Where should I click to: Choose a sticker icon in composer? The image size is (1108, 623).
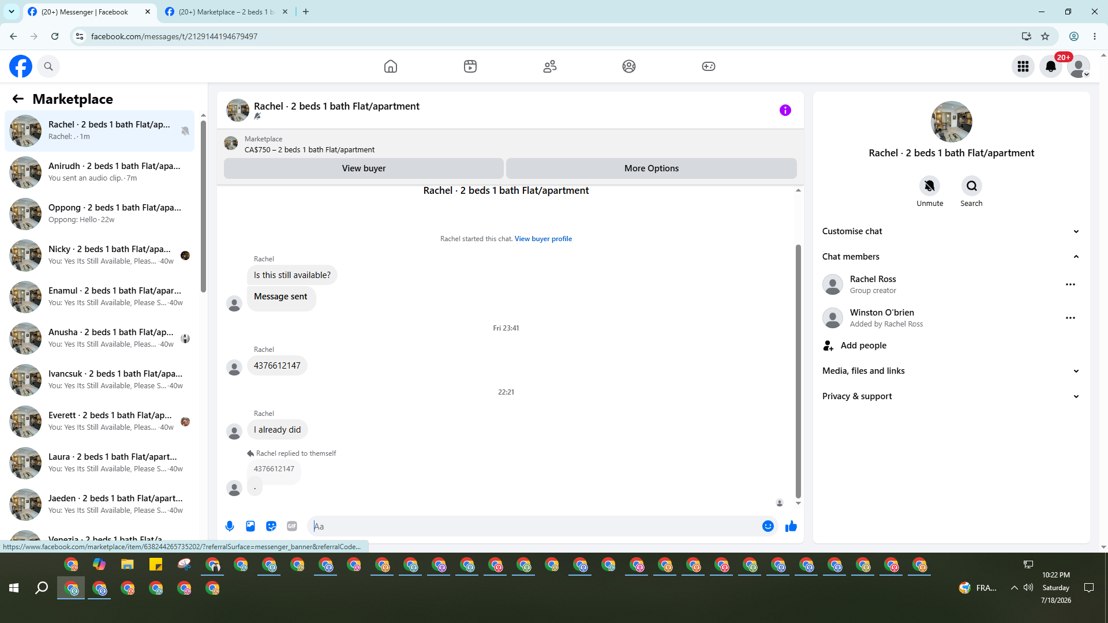click(271, 526)
